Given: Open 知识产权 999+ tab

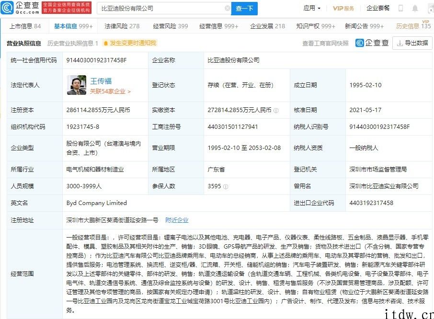Looking at the screenshot, I should tap(316, 26).
